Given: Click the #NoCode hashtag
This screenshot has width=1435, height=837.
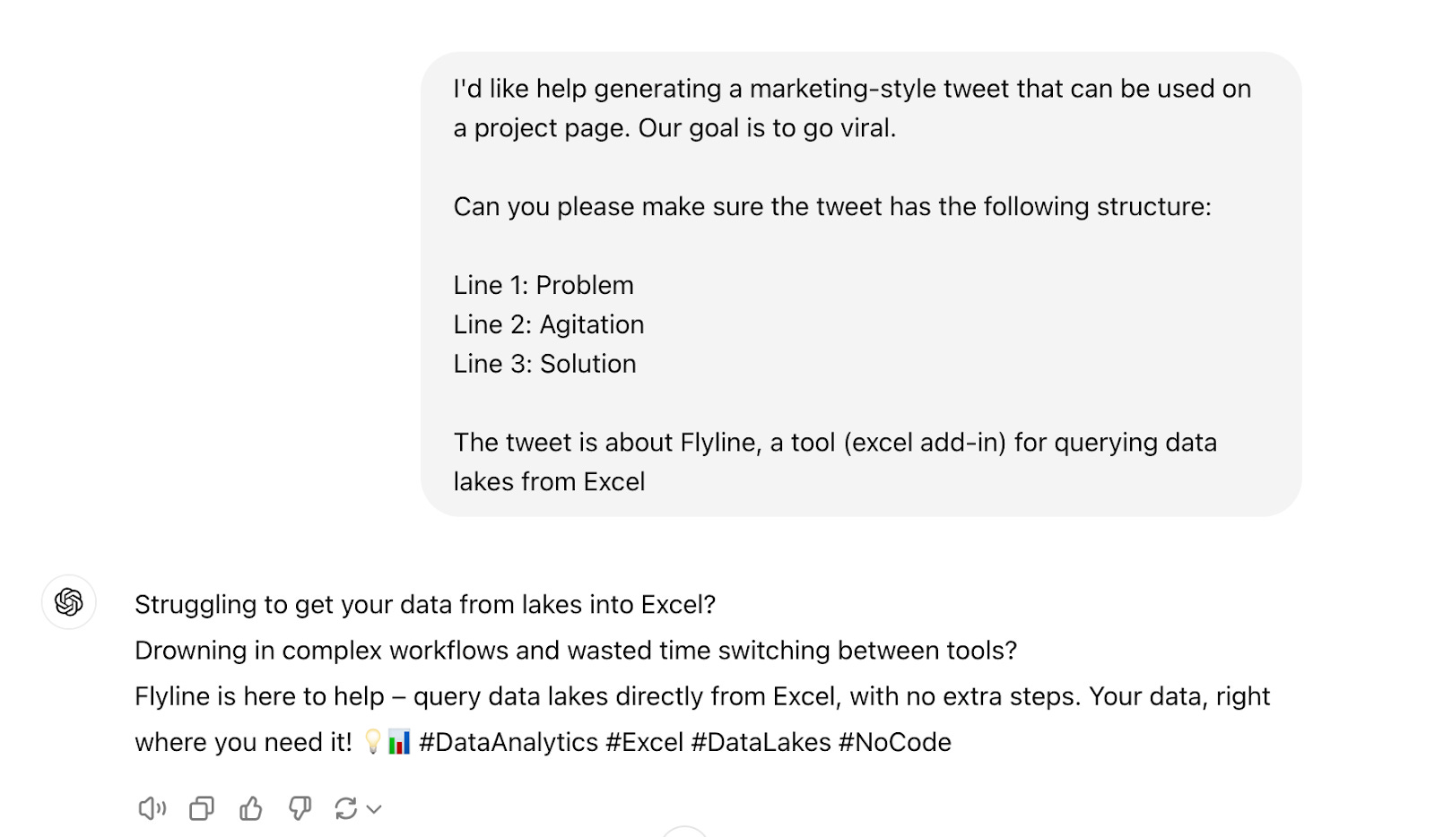Looking at the screenshot, I should point(894,742).
